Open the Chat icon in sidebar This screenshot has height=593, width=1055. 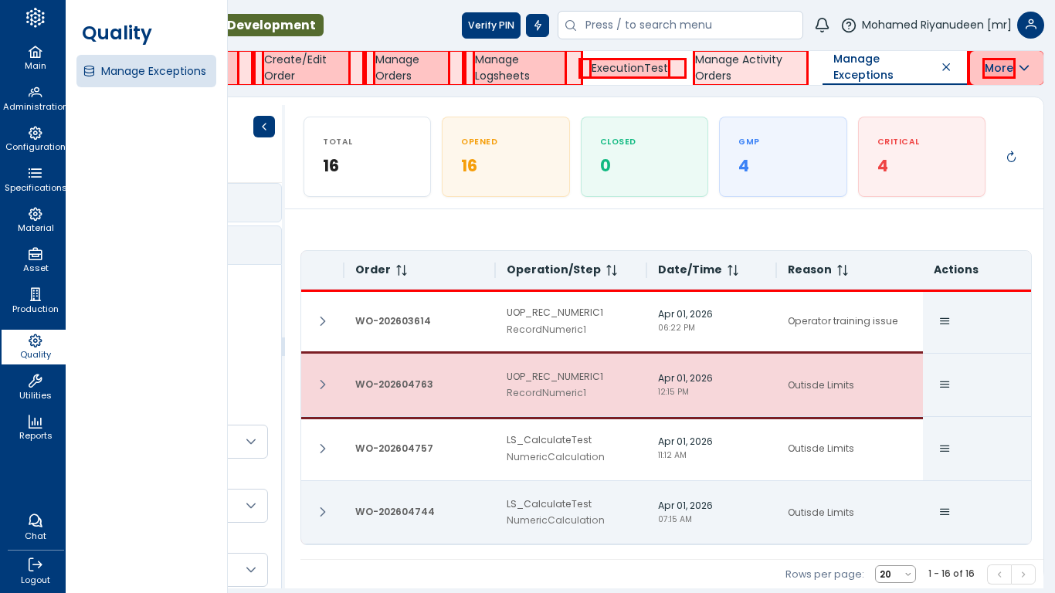click(x=35, y=527)
